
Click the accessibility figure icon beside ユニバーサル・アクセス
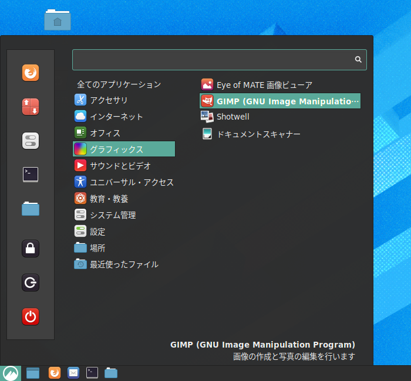pos(80,182)
